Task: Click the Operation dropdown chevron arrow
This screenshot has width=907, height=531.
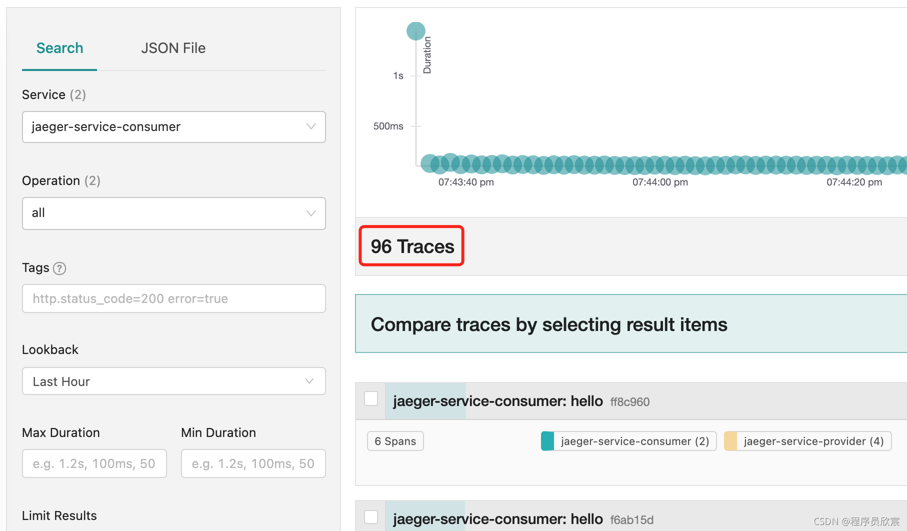Action: coord(311,213)
